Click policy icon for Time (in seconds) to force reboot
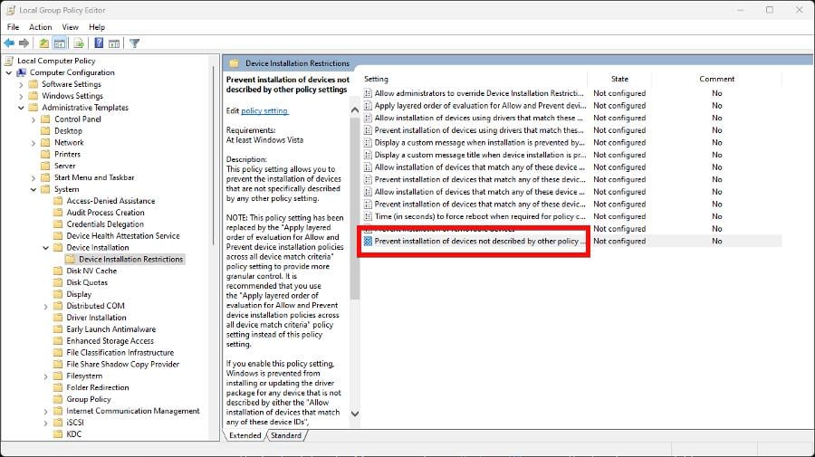 click(368, 216)
